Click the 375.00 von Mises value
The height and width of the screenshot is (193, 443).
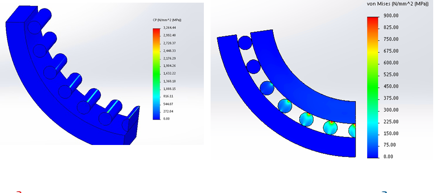(x=391, y=98)
